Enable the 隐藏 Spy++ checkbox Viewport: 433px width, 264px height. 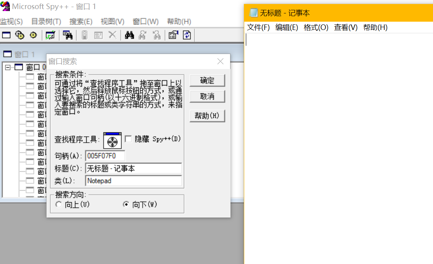coord(128,139)
